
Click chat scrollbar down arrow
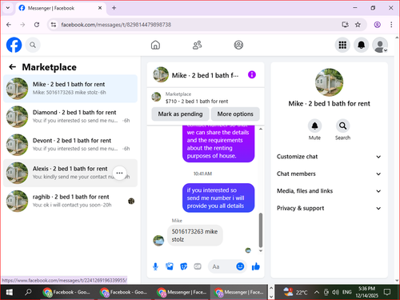click(261, 250)
